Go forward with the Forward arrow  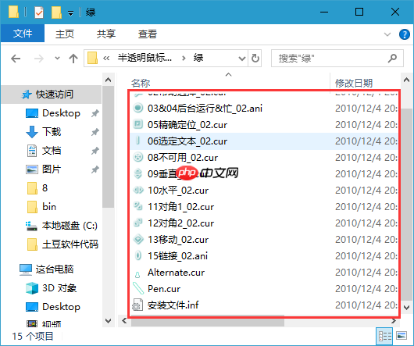[x=39, y=59]
